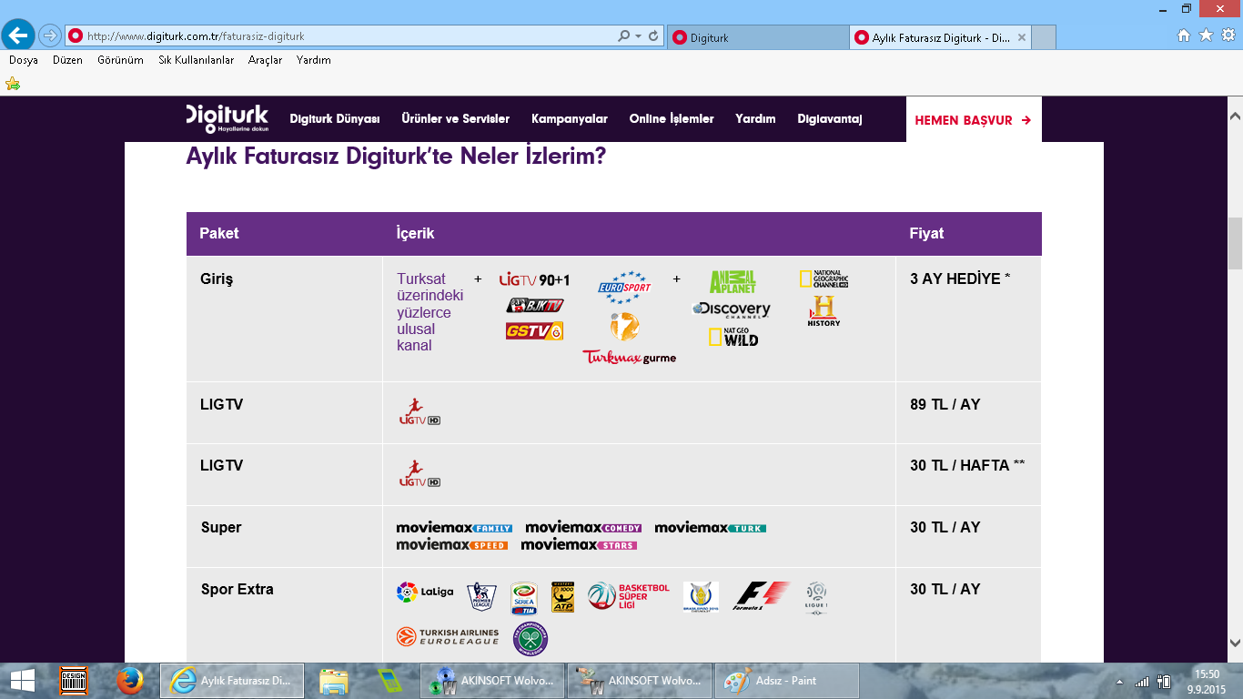Click the Formula 1 logo
The image size is (1243, 699).
coord(761,596)
